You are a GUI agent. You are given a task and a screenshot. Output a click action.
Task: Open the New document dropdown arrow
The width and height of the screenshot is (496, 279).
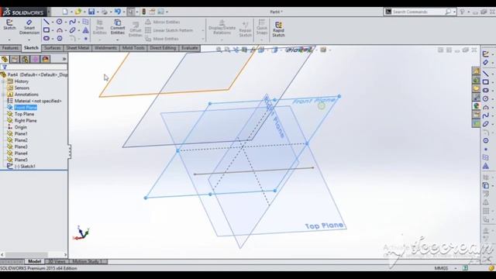coord(71,12)
